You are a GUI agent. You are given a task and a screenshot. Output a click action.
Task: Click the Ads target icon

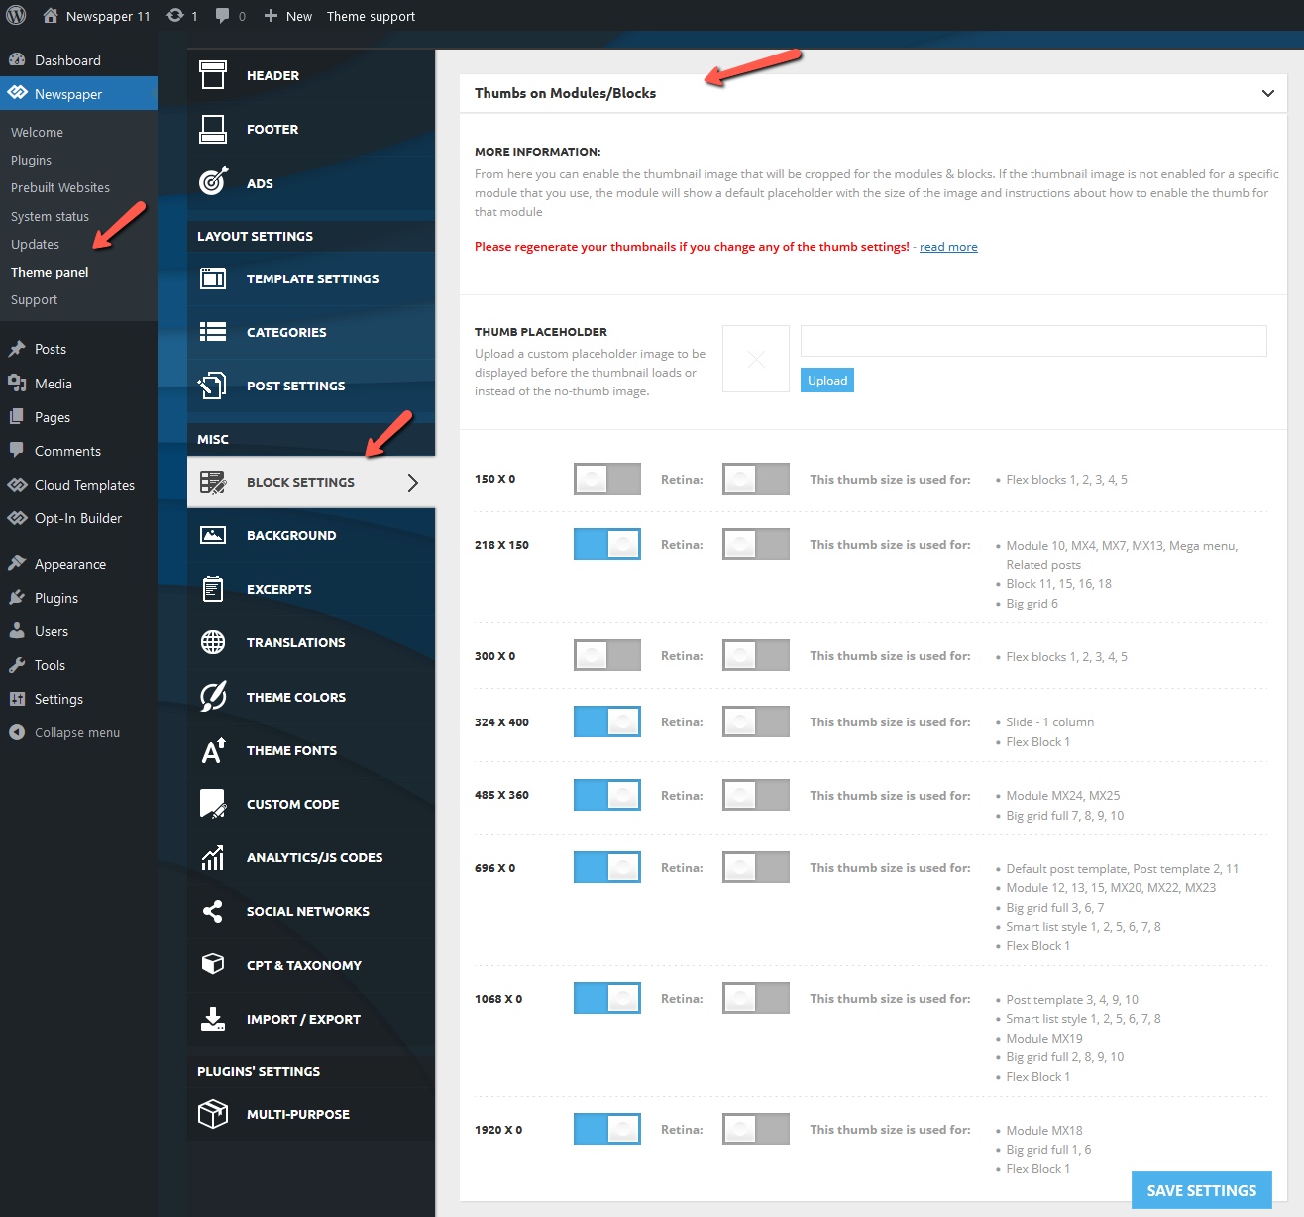click(213, 182)
